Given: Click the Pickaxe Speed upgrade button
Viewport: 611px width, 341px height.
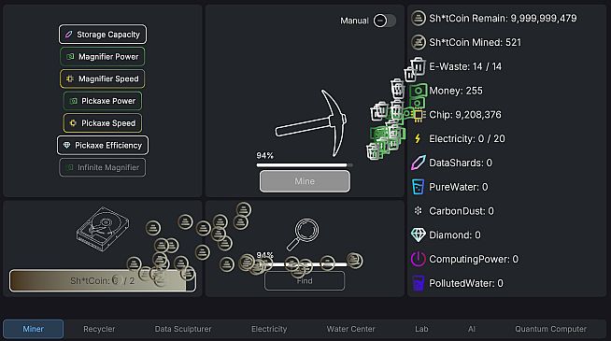Looking at the screenshot, I should [103, 123].
